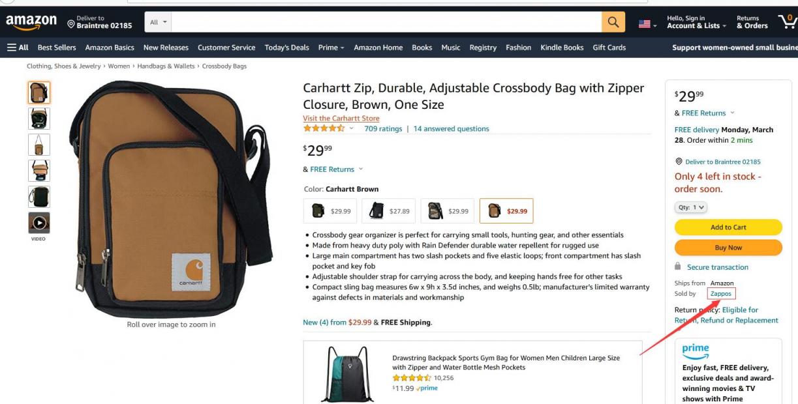Click the Amazon logo
Screen dimensions: 798x404
[x=31, y=22]
